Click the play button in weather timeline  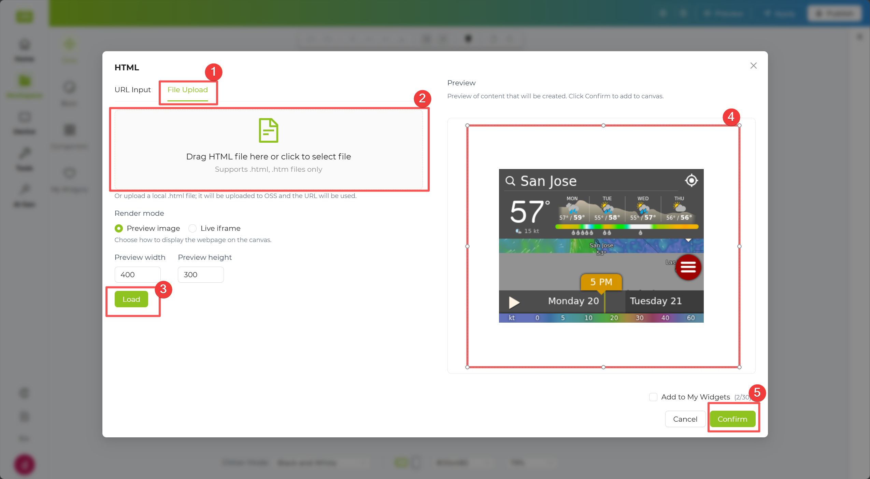coord(514,302)
